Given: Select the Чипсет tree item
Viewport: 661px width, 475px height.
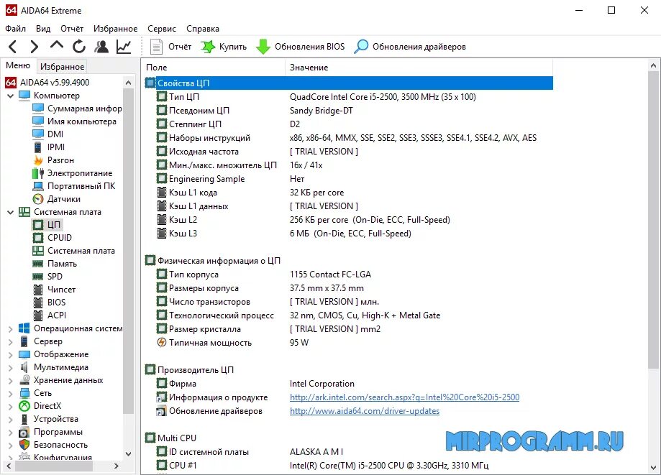Looking at the screenshot, I should tap(62, 290).
